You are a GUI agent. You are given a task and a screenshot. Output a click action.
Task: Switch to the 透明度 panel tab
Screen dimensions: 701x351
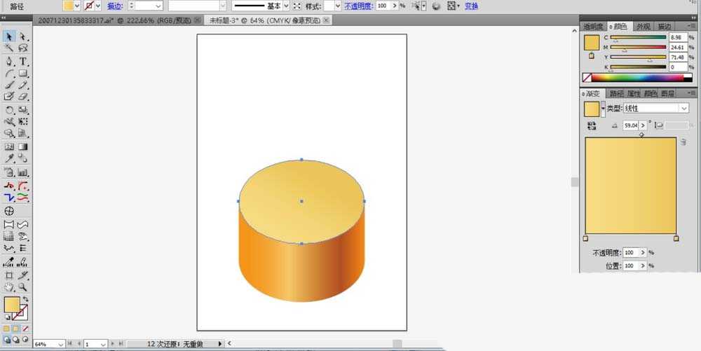tap(593, 27)
